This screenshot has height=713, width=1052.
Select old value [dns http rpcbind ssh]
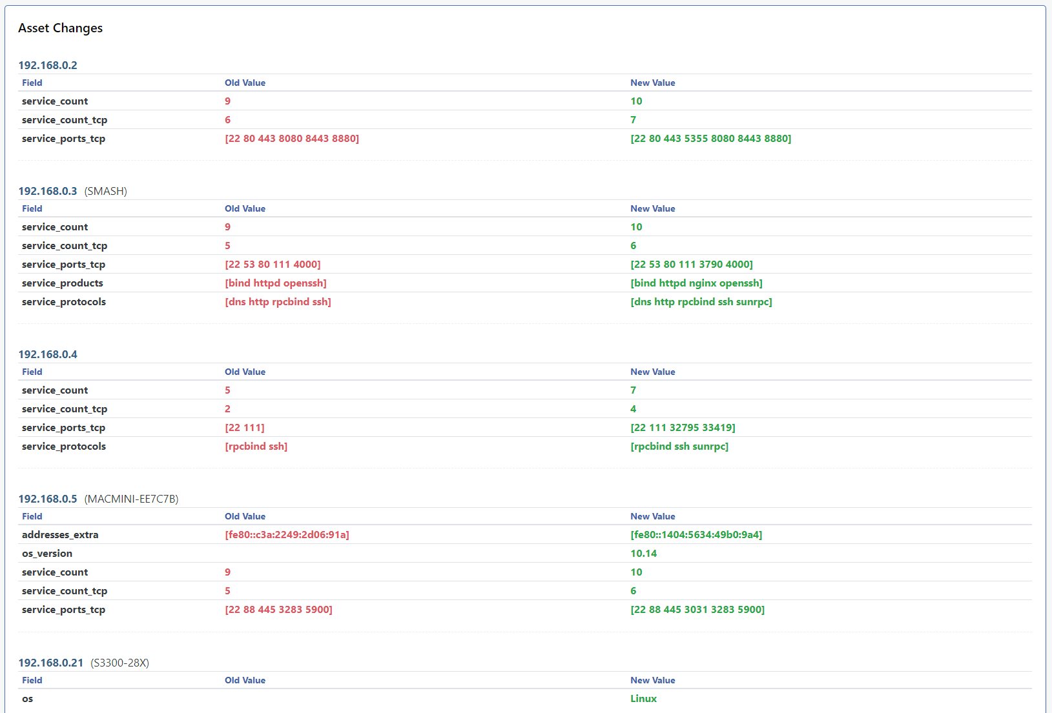[x=278, y=302]
